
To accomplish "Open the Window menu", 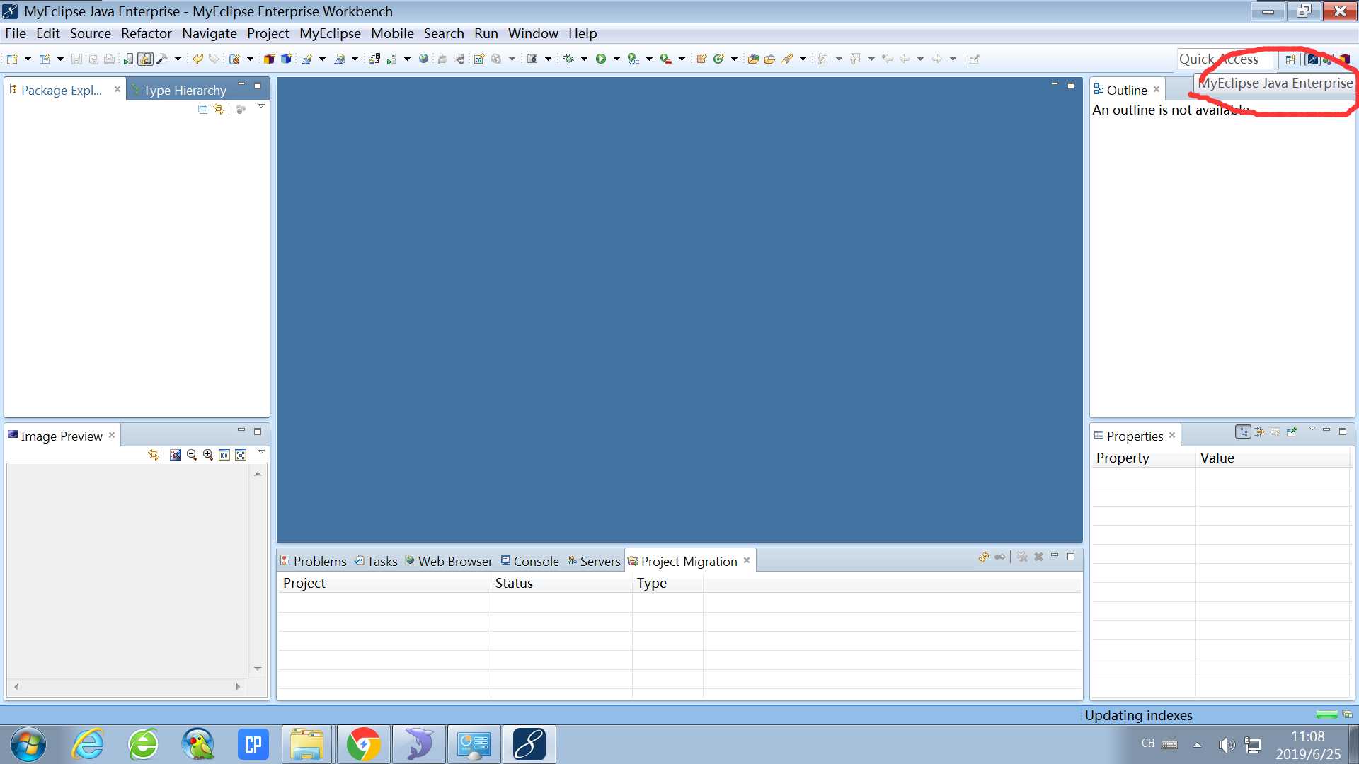I will [533, 33].
